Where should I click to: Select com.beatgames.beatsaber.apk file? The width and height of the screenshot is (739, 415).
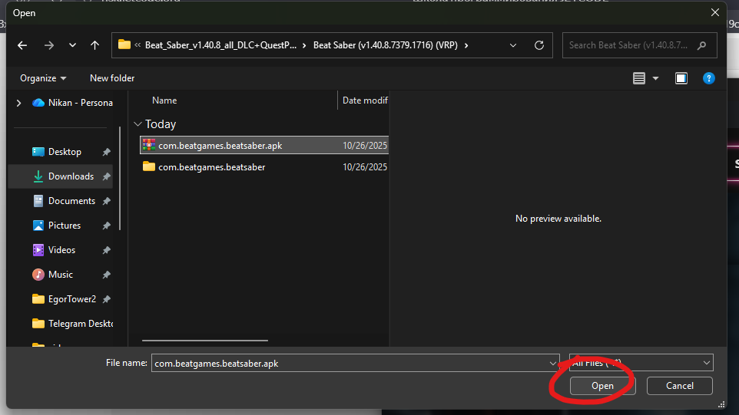pyautogui.click(x=264, y=146)
